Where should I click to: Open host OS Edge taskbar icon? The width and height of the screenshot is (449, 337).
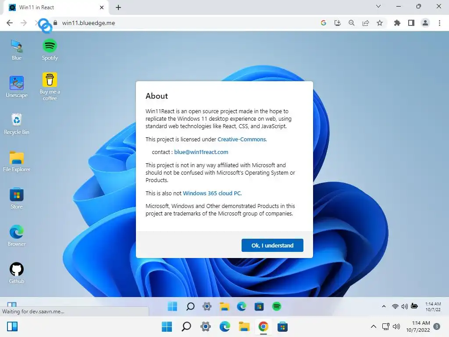225,326
